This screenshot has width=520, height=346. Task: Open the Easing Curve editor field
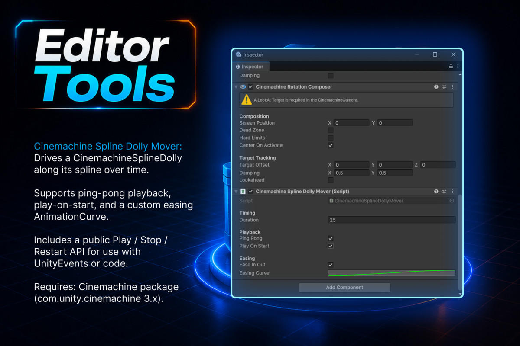(392, 273)
